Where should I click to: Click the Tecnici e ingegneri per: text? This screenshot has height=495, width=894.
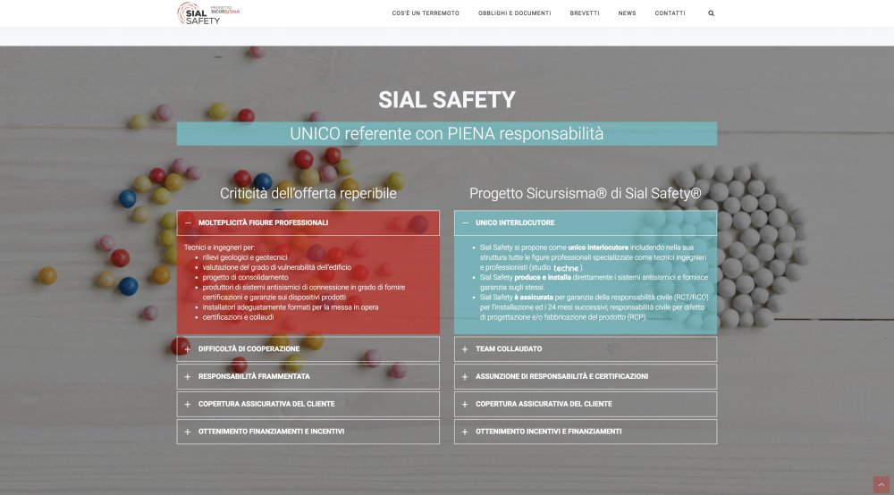tap(219, 247)
